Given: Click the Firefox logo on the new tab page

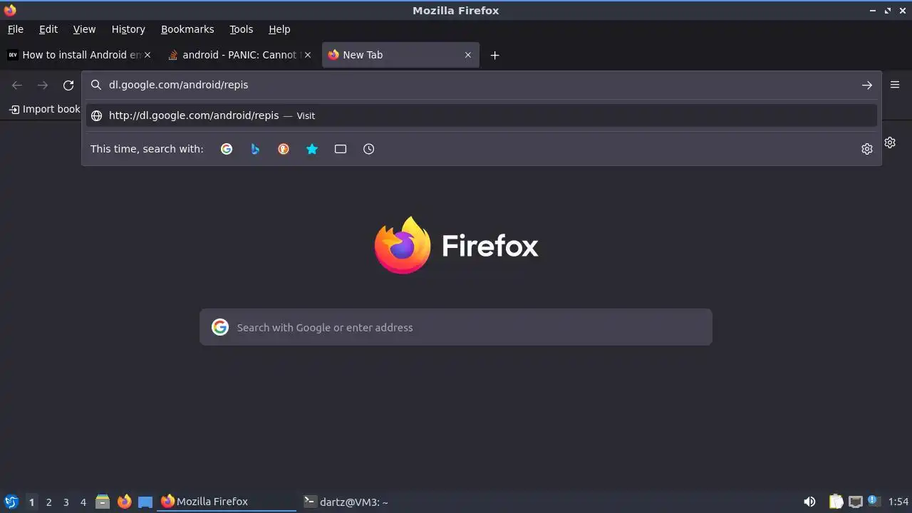Looking at the screenshot, I should pyautogui.click(x=456, y=245).
